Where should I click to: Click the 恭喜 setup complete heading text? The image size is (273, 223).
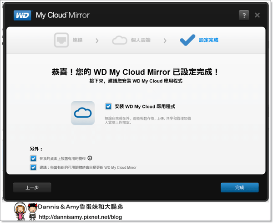135,72
